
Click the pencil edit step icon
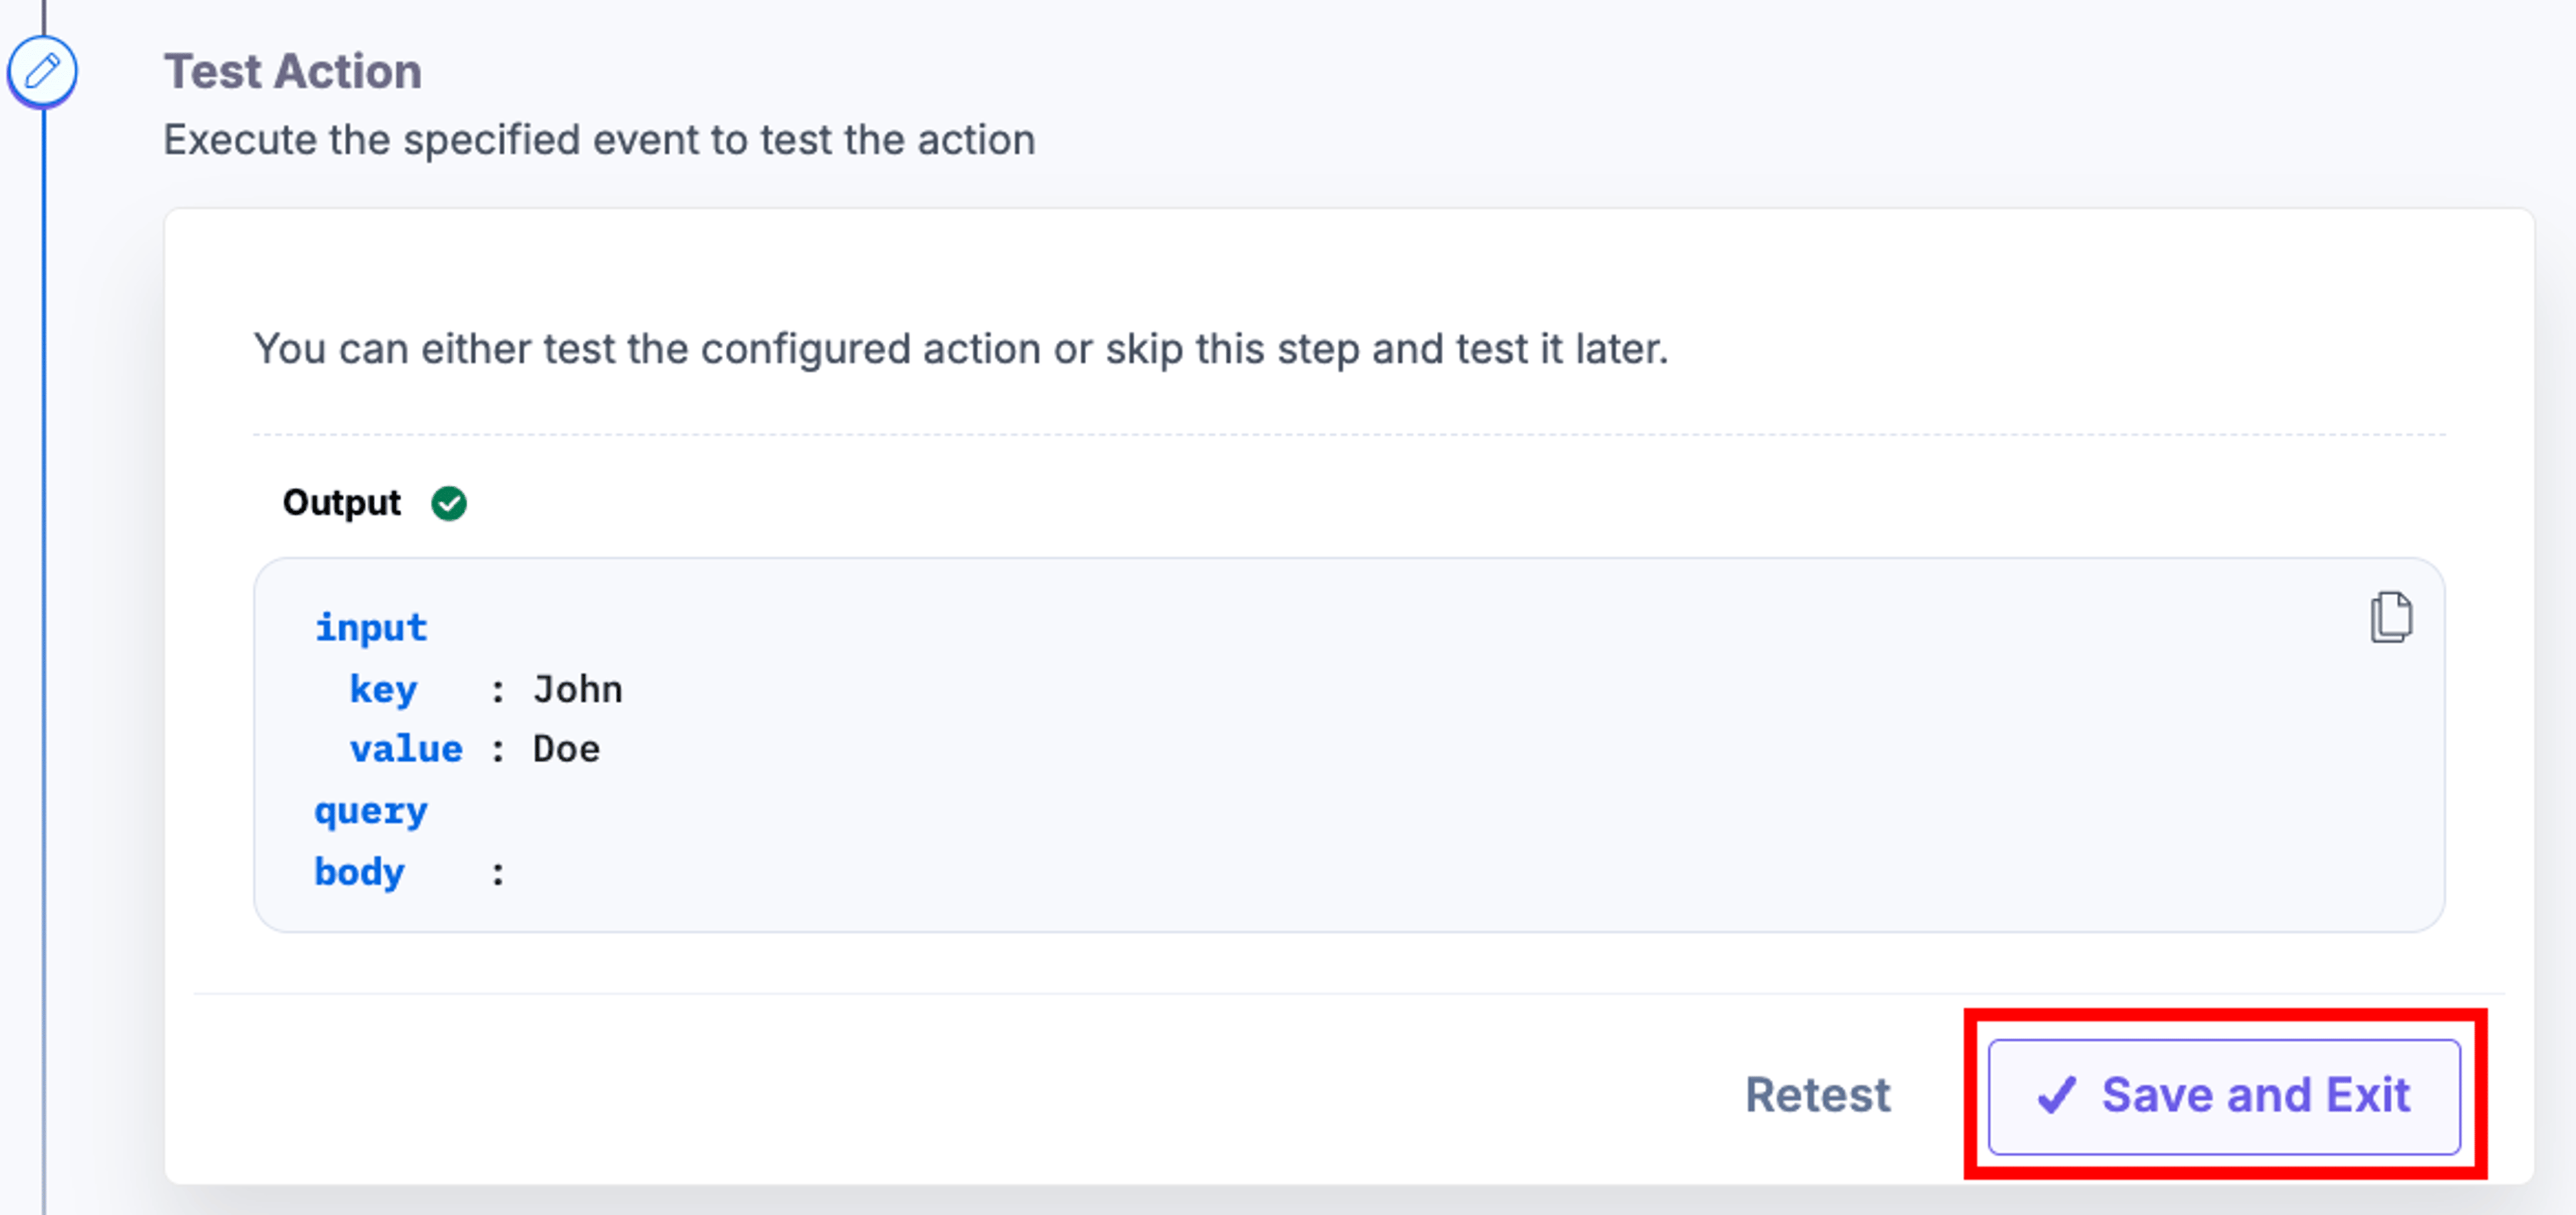(42, 71)
